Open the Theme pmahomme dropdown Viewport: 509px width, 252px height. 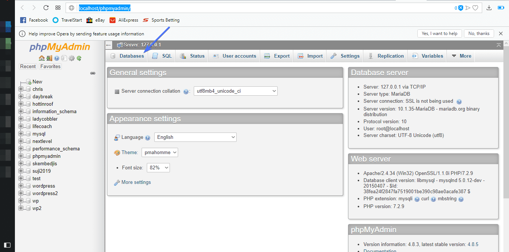(159, 153)
